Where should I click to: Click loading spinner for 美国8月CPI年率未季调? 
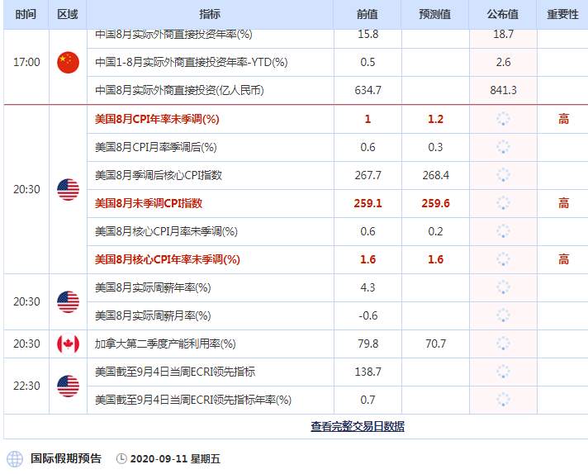point(503,119)
